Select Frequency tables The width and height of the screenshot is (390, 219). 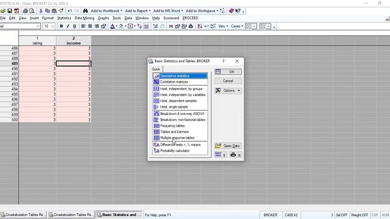coord(180,126)
